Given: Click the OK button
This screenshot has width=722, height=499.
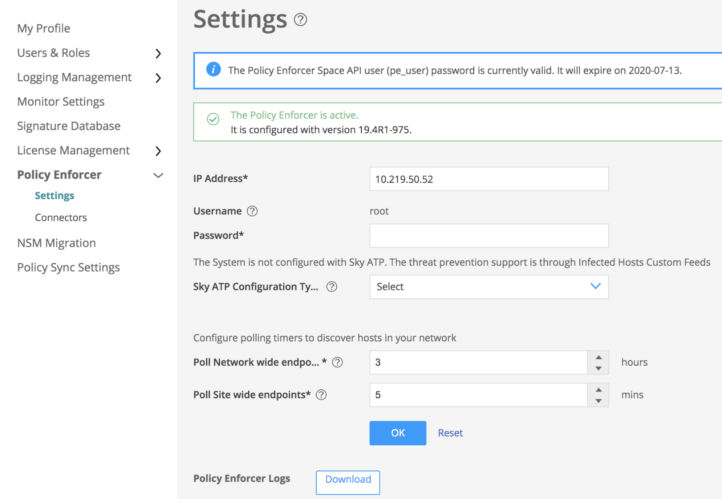Looking at the screenshot, I should (x=397, y=433).
